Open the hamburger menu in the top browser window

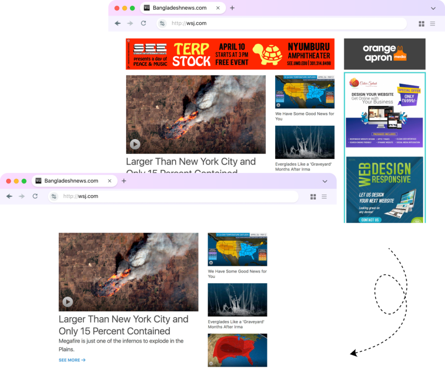(x=432, y=23)
